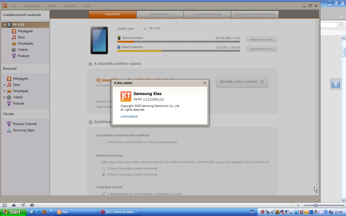
Task: Click the Bluetooth icon in system tray
Action: [326, 212]
